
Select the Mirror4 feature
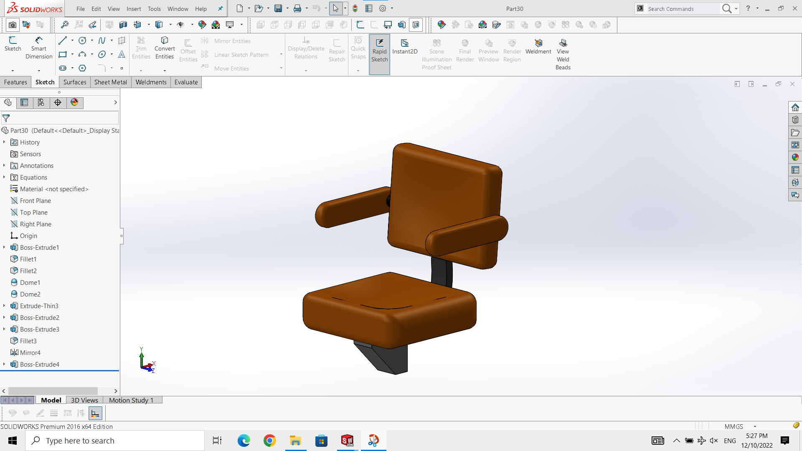click(25, 353)
